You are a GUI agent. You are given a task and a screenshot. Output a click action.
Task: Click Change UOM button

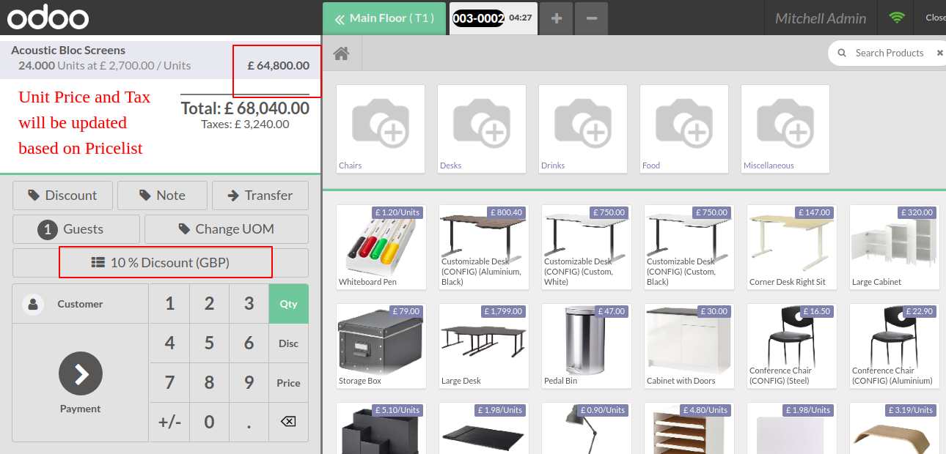(x=227, y=229)
